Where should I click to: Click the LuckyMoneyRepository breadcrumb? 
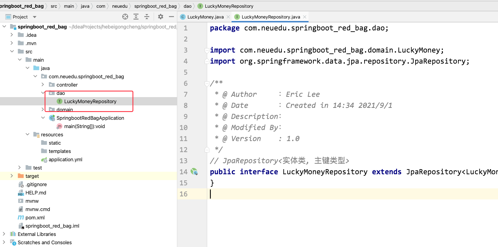(x=229, y=6)
